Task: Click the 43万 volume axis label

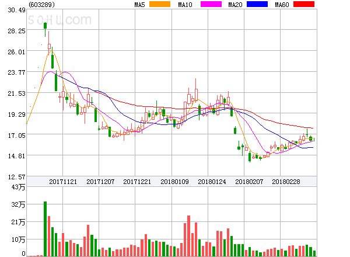Action: pos(18,187)
